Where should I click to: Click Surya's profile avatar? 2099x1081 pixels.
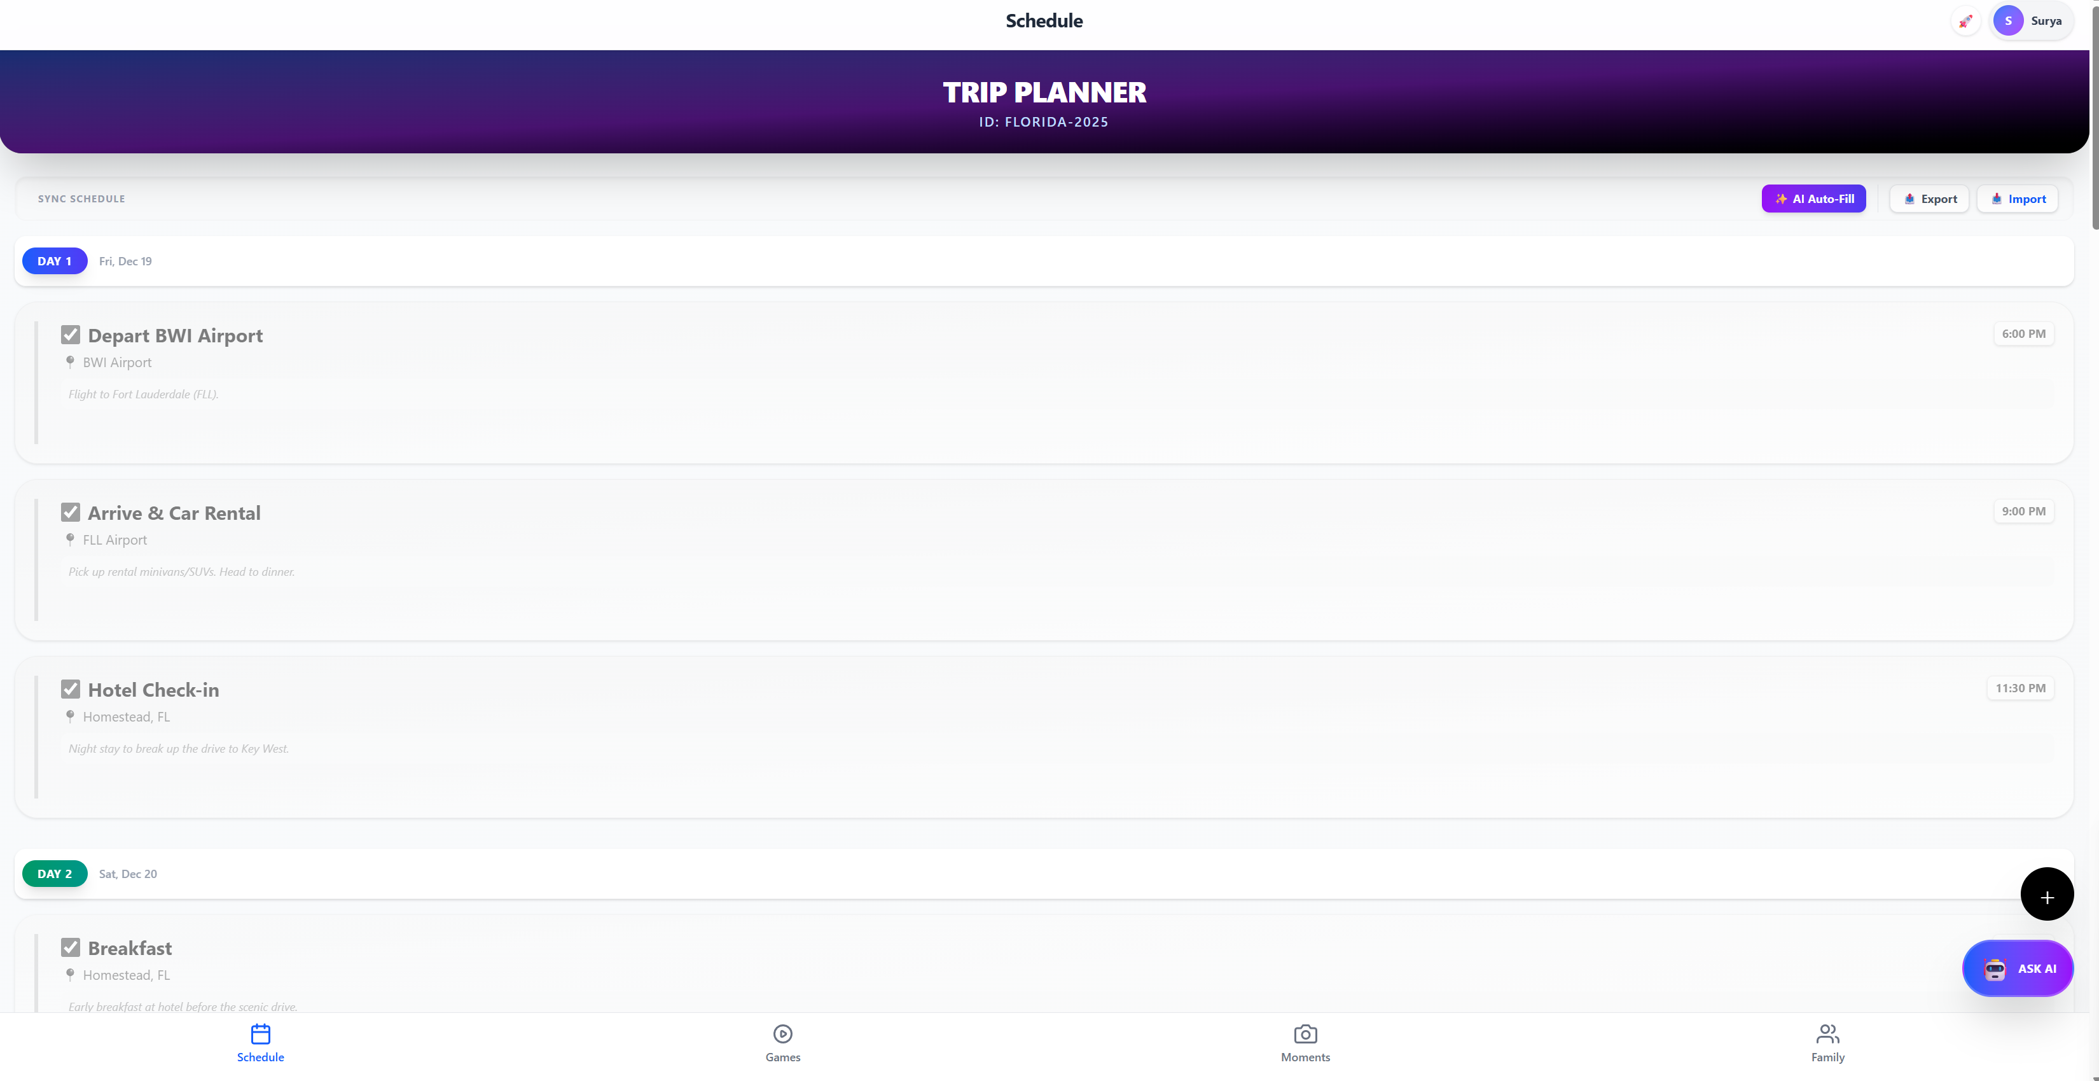pos(2008,20)
